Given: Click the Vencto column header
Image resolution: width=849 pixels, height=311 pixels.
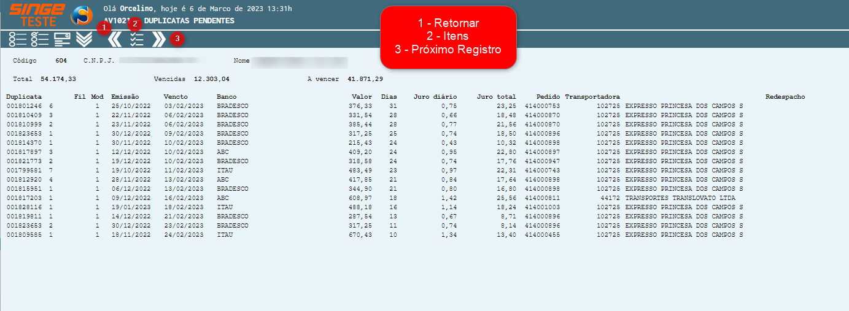Looking at the screenshot, I should [x=176, y=97].
